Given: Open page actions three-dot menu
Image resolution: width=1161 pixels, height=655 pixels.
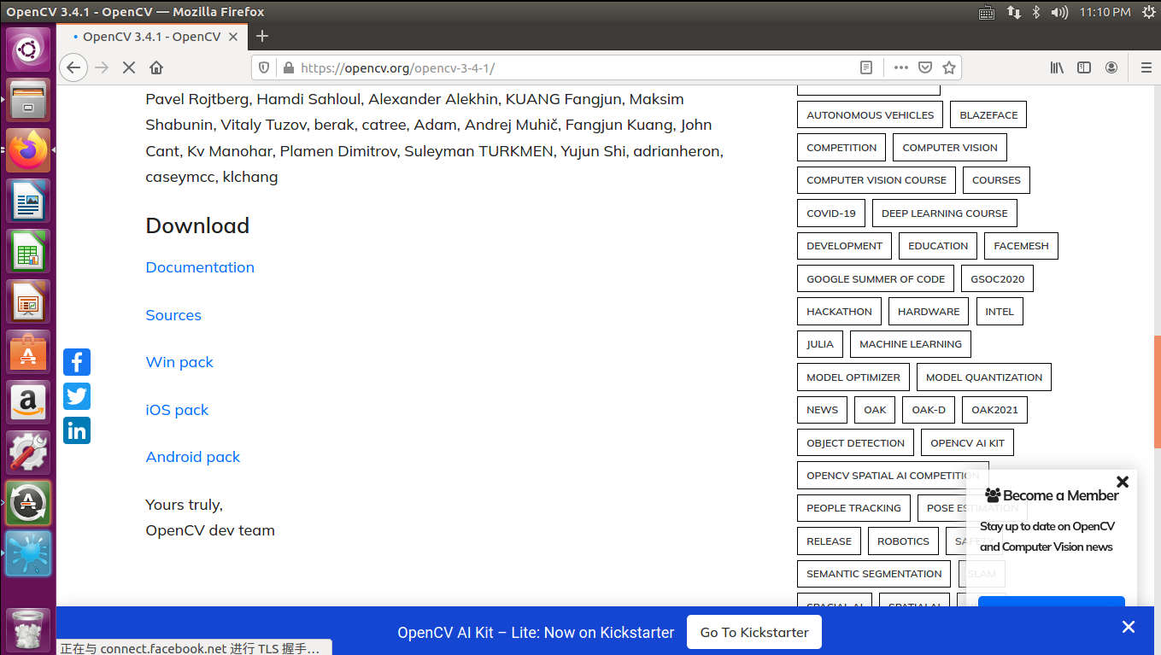Looking at the screenshot, I should pyautogui.click(x=901, y=67).
